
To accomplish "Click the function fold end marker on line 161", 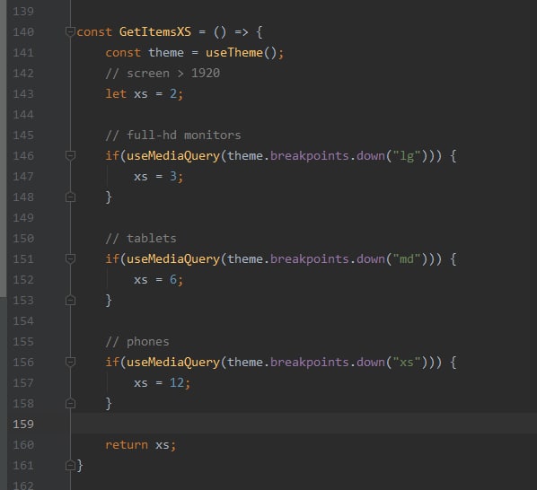I will [70, 466].
